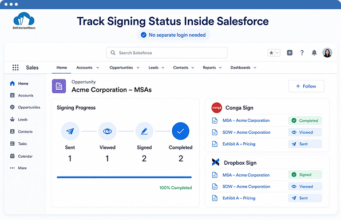This screenshot has width=341, height=220.
Task: Open the App Launcher grid icon
Action: [x=15, y=67]
